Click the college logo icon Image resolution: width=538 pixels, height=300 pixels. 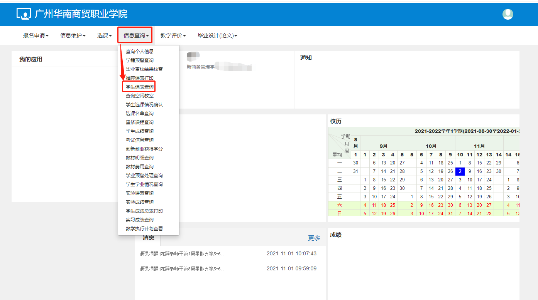(24, 14)
